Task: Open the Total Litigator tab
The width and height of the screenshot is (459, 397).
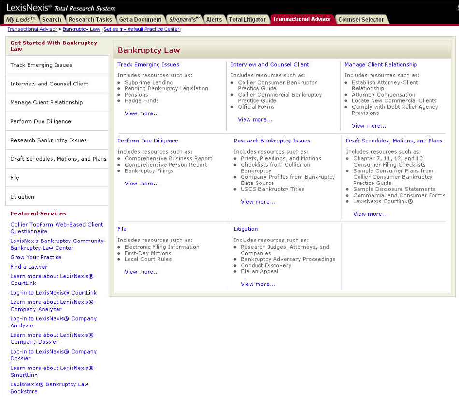Action: 247,19
